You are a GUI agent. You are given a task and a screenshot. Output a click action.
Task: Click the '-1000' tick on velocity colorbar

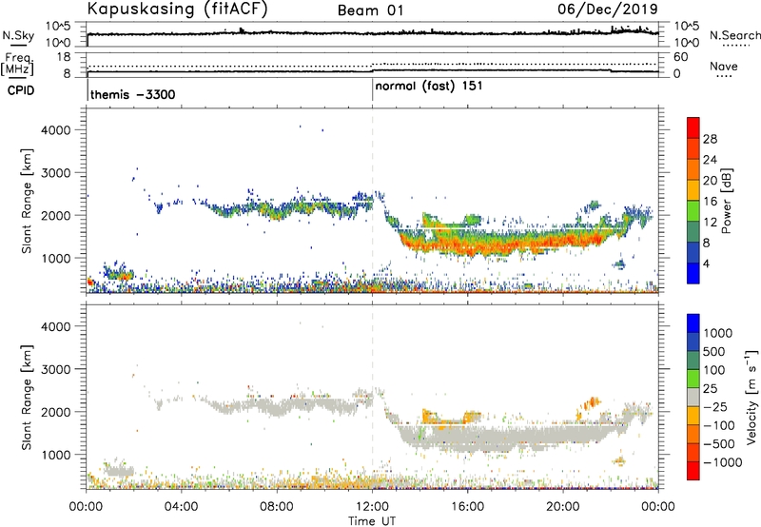click(x=722, y=462)
